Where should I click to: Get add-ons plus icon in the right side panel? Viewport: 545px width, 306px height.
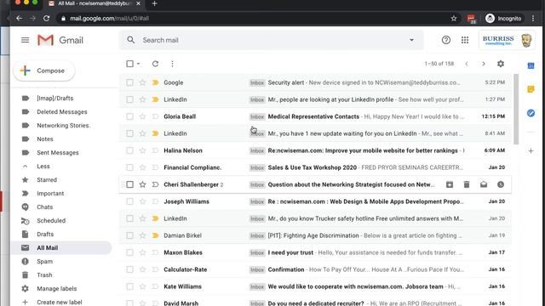pos(531,151)
